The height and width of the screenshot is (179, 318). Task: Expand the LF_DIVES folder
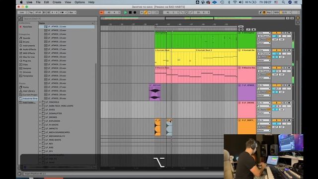40,109
